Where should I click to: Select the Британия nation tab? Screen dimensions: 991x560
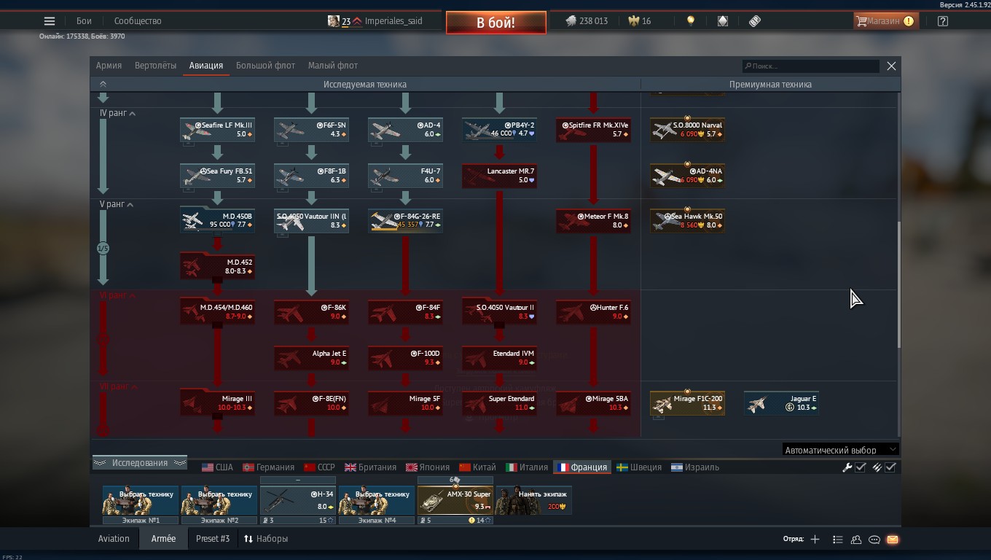coord(371,467)
